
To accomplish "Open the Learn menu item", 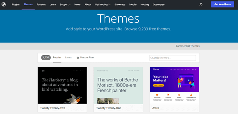I will click(x=53, y=5).
